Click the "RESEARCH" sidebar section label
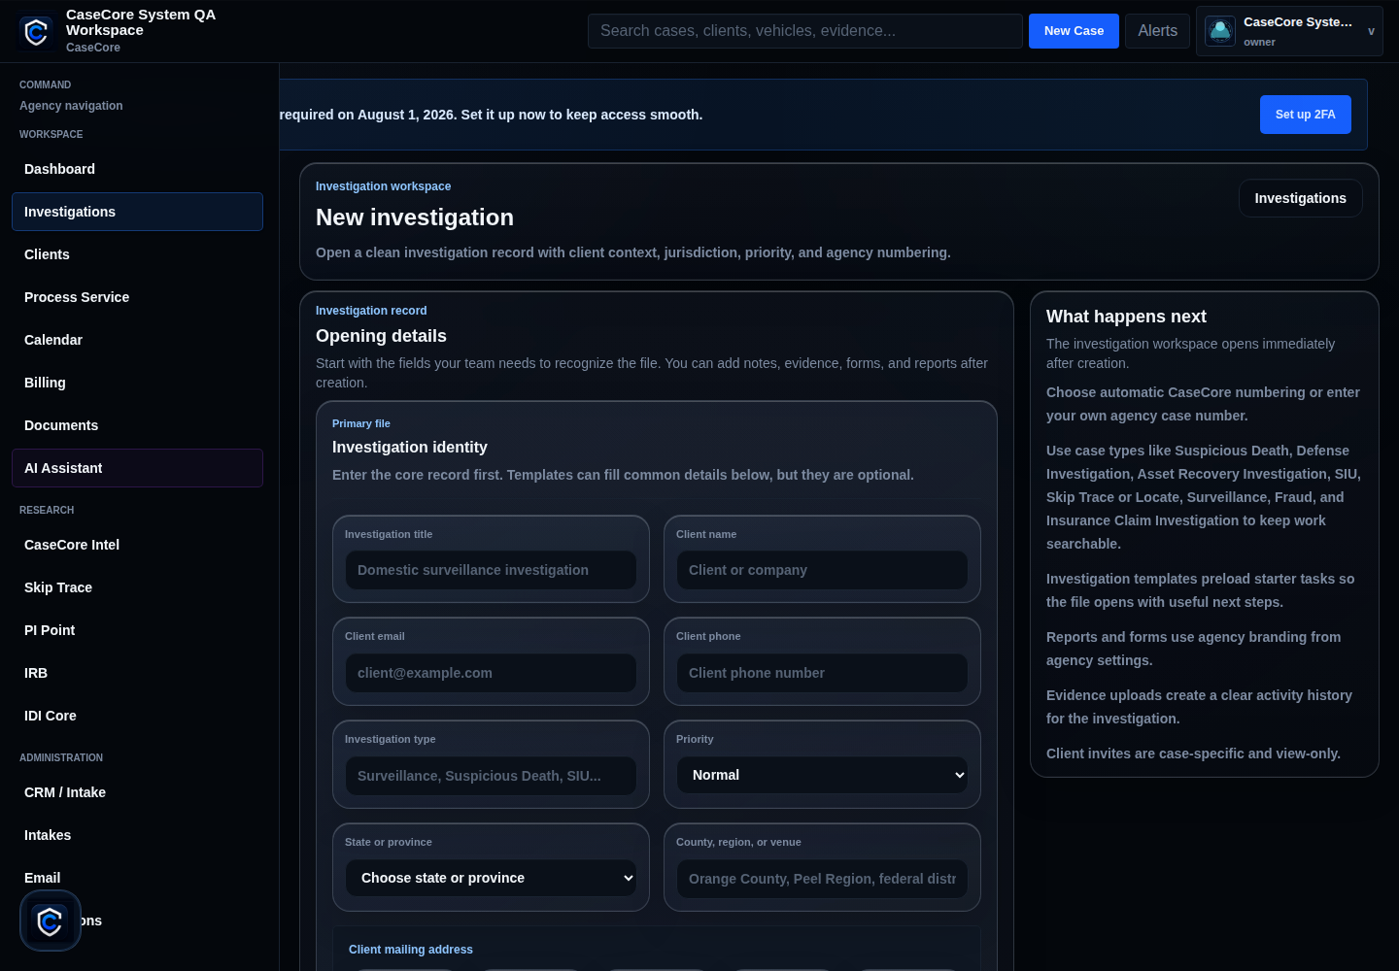The image size is (1399, 971). [x=47, y=510]
